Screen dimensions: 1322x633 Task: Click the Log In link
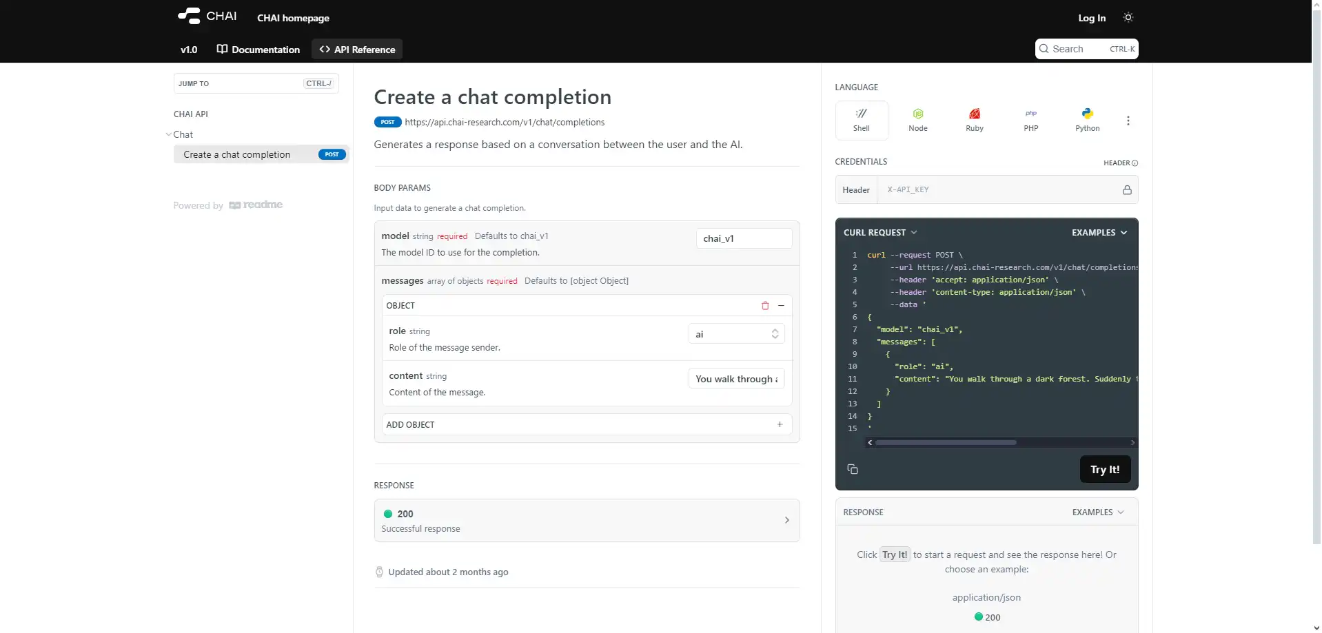(1092, 18)
